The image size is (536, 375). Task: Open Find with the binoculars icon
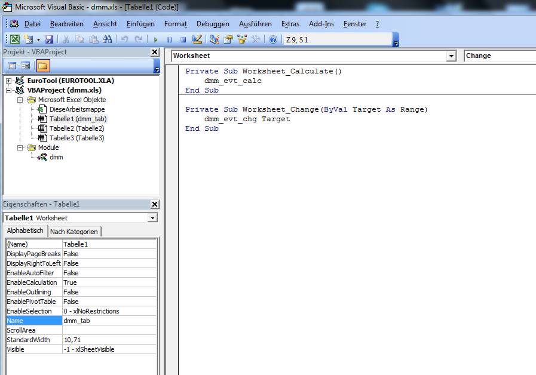[x=107, y=39]
